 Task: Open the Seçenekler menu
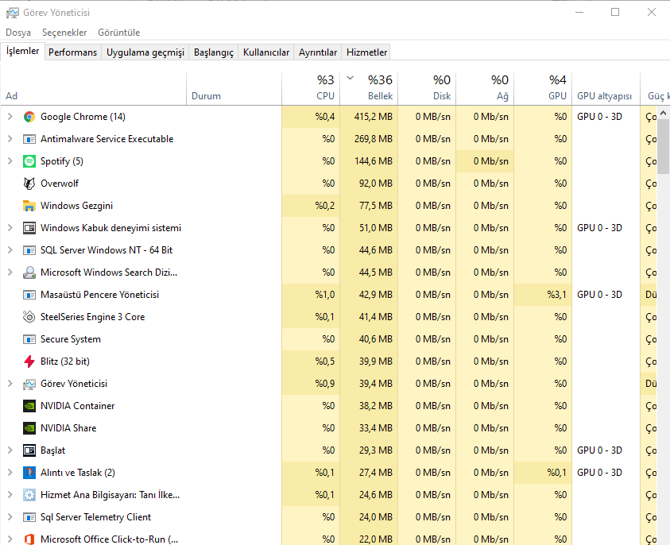pyautogui.click(x=64, y=33)
